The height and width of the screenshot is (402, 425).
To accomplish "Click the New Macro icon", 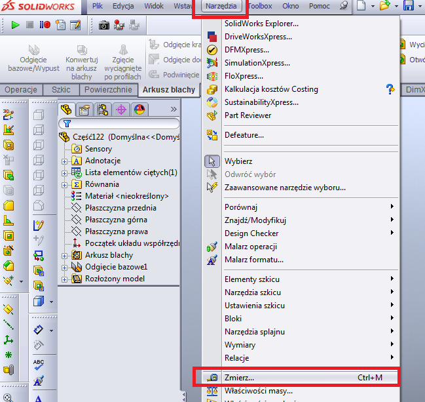I will point(60,25).
